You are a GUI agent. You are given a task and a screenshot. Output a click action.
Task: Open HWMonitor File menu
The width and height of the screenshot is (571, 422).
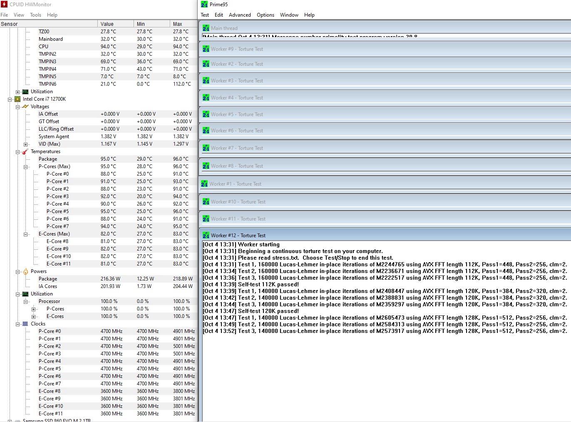(4, 15)
